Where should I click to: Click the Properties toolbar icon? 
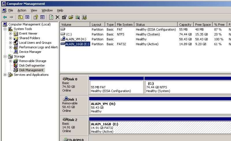64,17
